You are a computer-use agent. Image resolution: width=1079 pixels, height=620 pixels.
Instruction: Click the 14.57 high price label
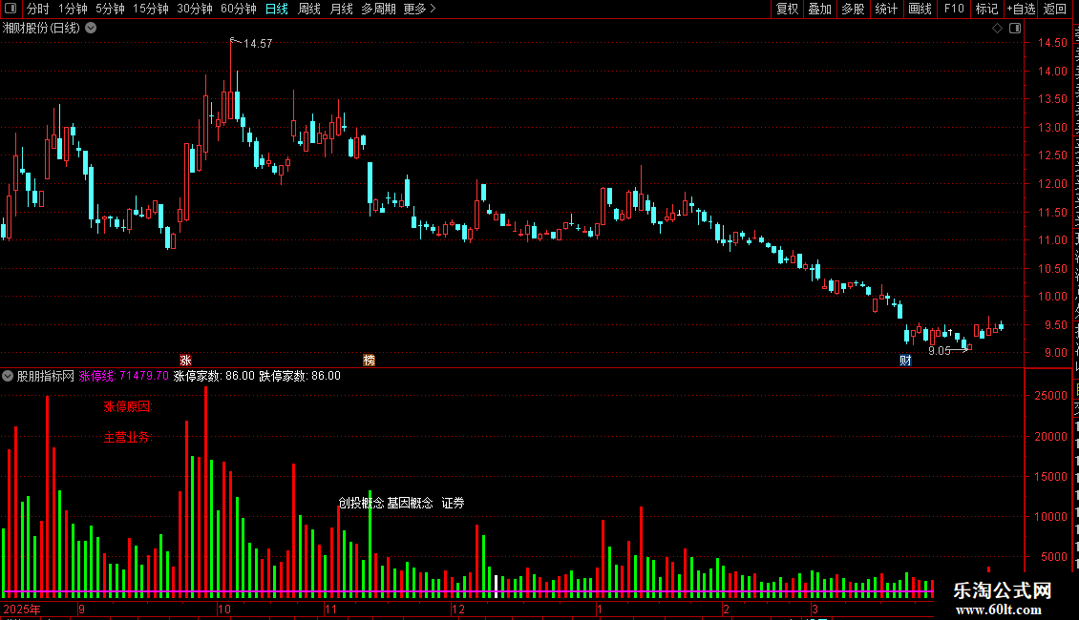(258, 43)
